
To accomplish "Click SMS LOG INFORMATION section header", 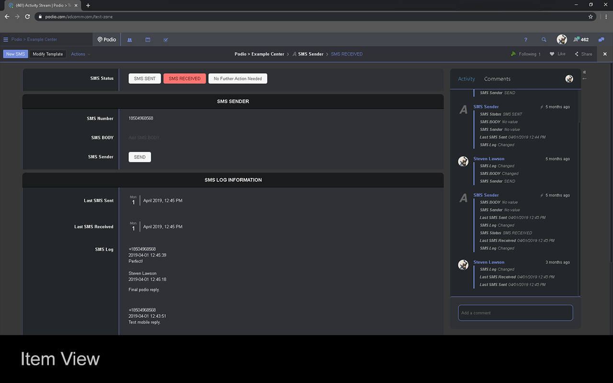I will 233,180.
